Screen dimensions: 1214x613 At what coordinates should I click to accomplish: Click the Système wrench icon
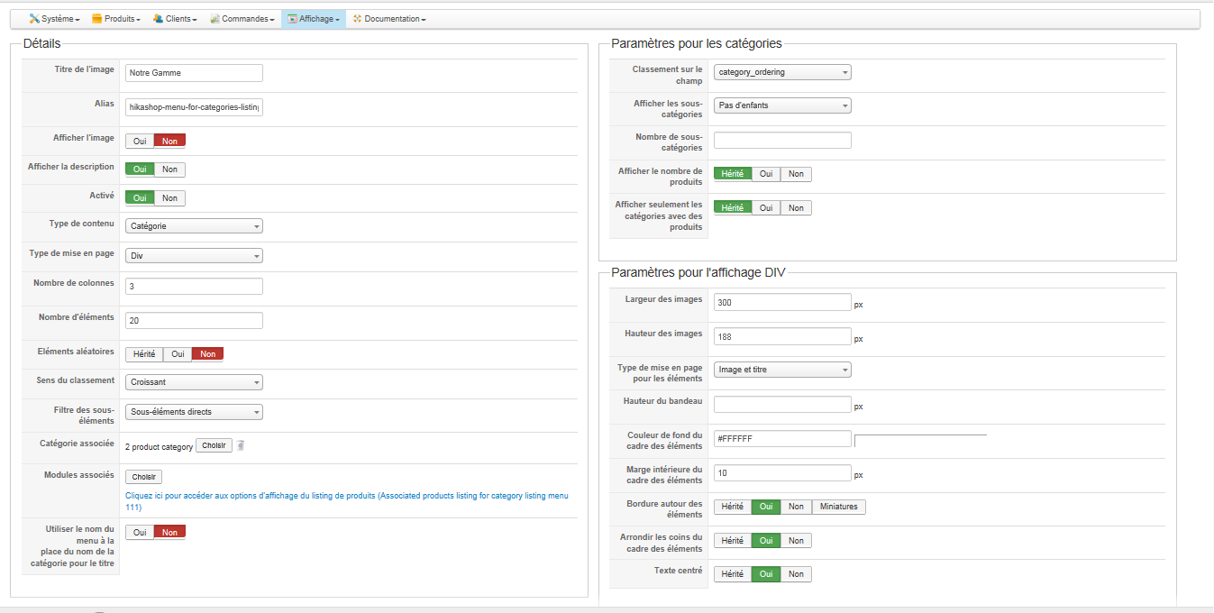point(34,19)
